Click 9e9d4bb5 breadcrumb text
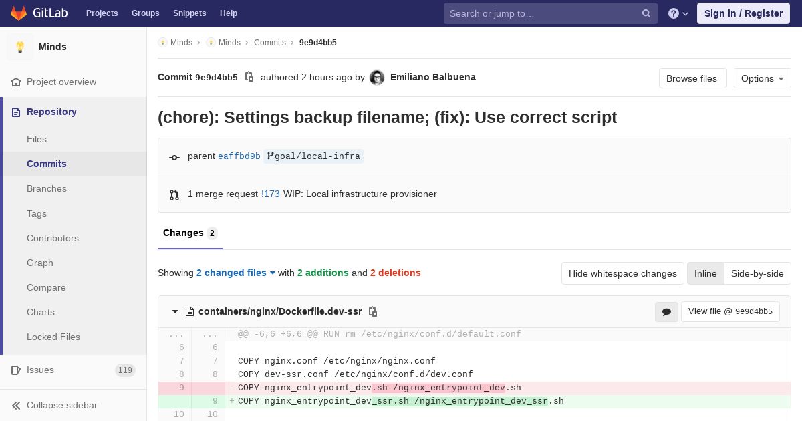Screen dimensions: 802x421 318,43
